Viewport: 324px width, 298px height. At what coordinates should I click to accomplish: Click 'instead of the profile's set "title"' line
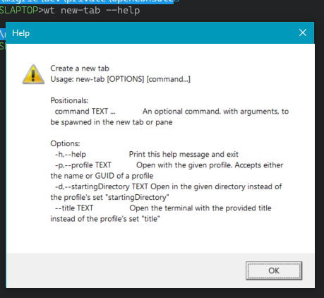point(105,219)
